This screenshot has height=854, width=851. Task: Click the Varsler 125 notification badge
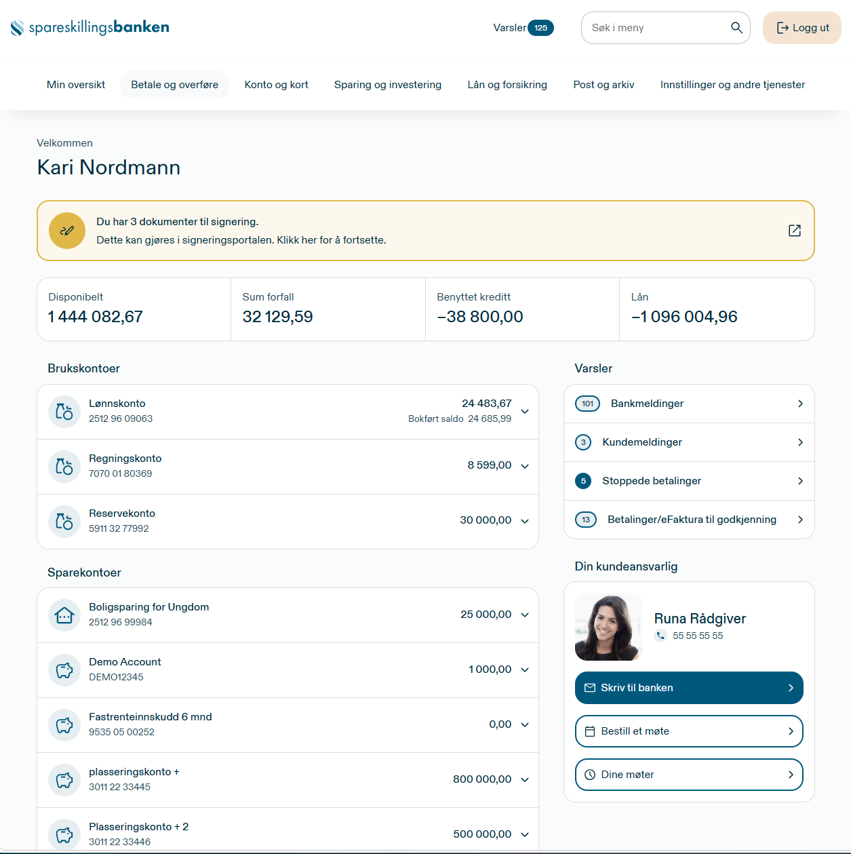point(540,28)
